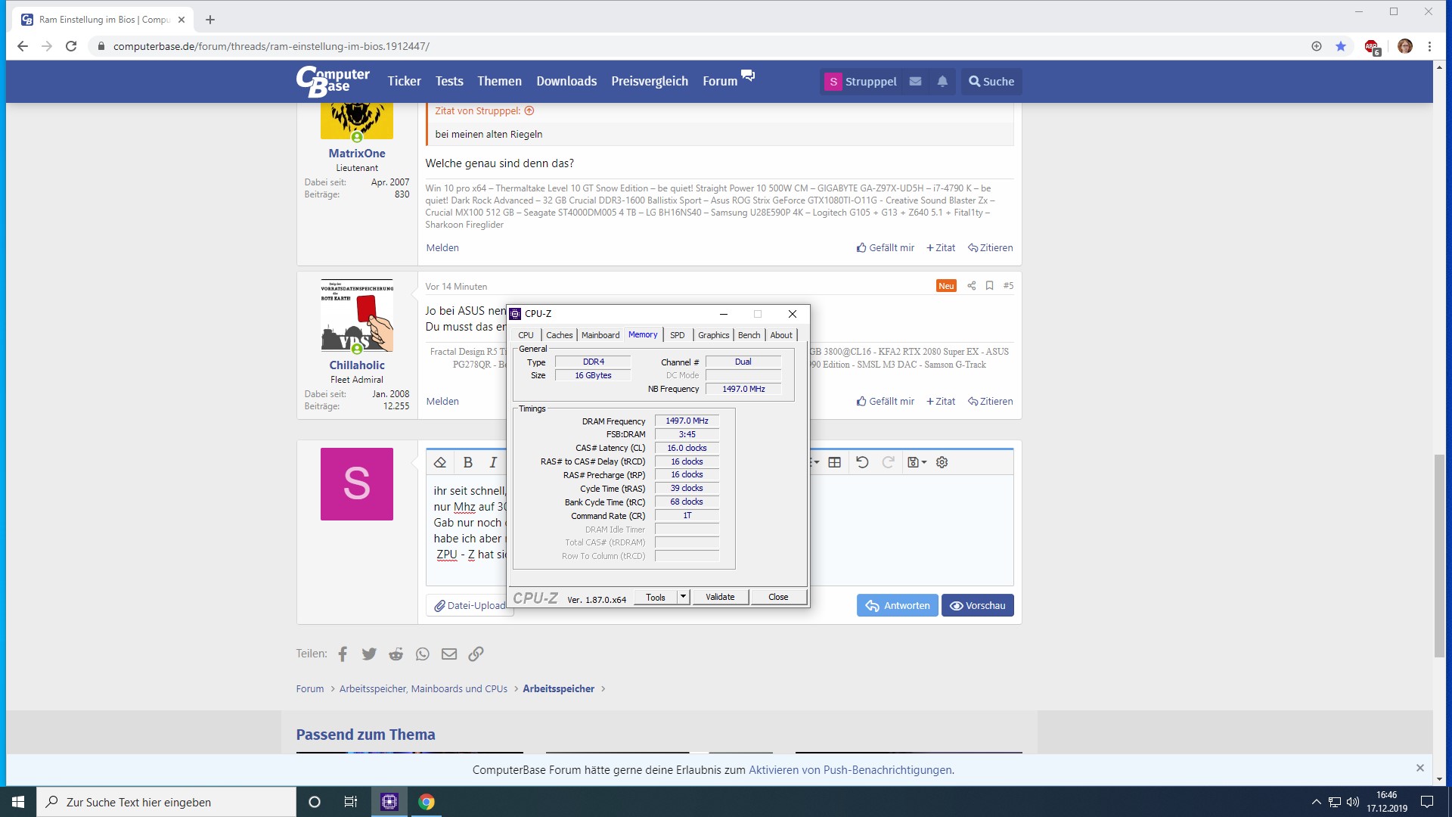The height and width of the screenshot is (817, 1452).
Task: Click the eraser remove-formatting icon in editor
Action: [x=440, y=462]
